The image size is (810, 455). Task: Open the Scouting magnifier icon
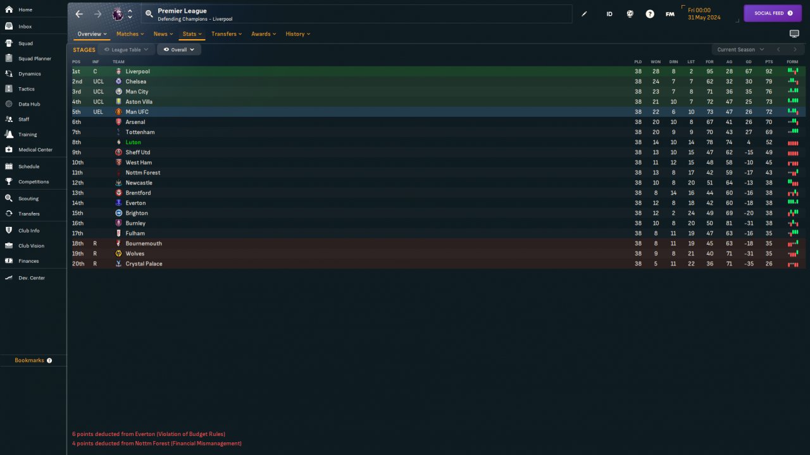point(9,198)
